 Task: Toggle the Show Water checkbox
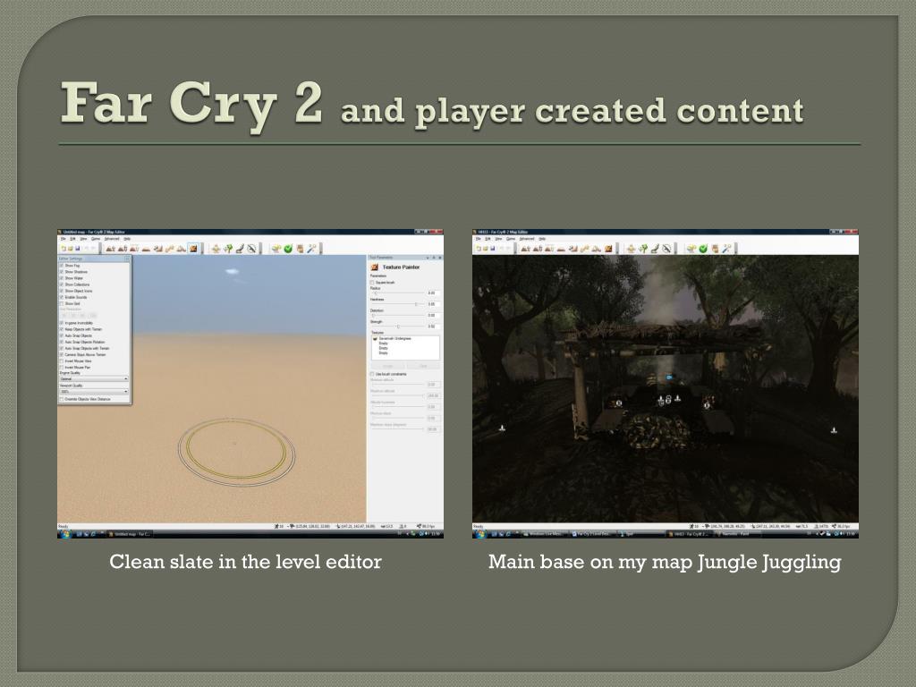[62, 278]
